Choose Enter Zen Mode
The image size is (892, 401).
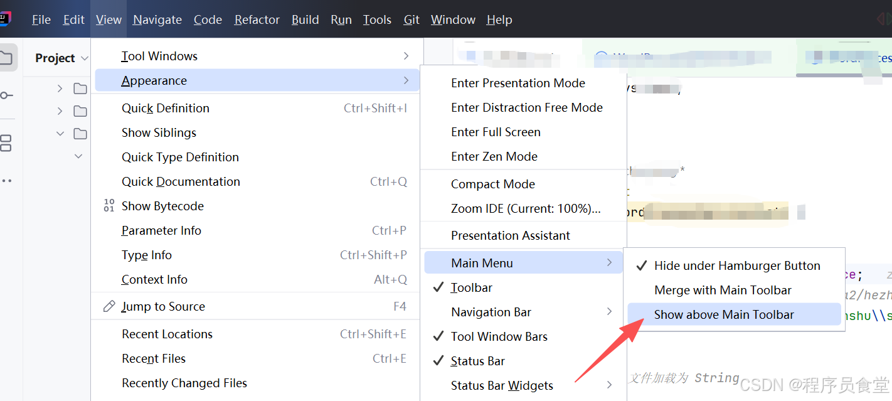point(523,156)
